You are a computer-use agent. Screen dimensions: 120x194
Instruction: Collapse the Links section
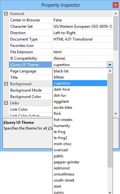coord(6,103)
